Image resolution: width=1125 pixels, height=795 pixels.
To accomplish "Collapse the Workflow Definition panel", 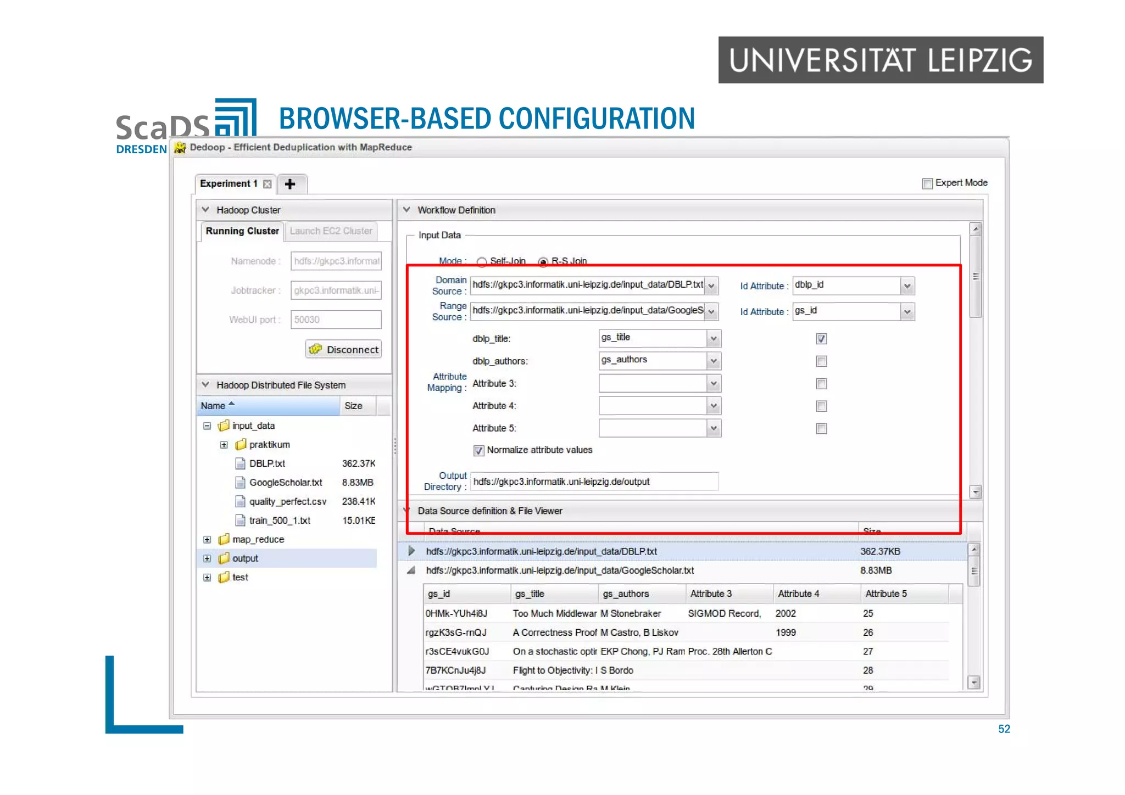I will (x=406, y=210).
